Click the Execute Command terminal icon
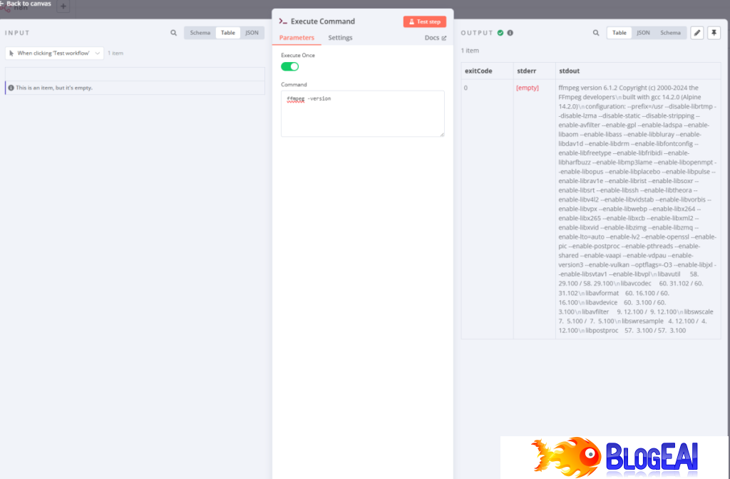The width and height of the screenshot is (730, 479). 283,21
